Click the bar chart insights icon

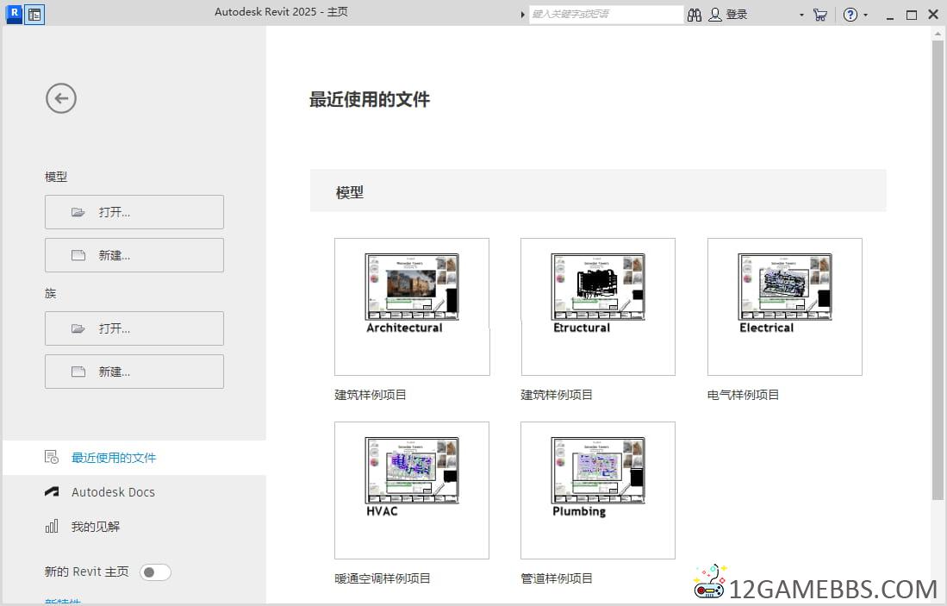[x=52, y=526]
